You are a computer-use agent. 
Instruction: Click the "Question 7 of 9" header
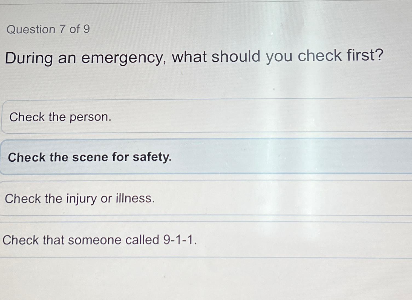tap(47, 29)
